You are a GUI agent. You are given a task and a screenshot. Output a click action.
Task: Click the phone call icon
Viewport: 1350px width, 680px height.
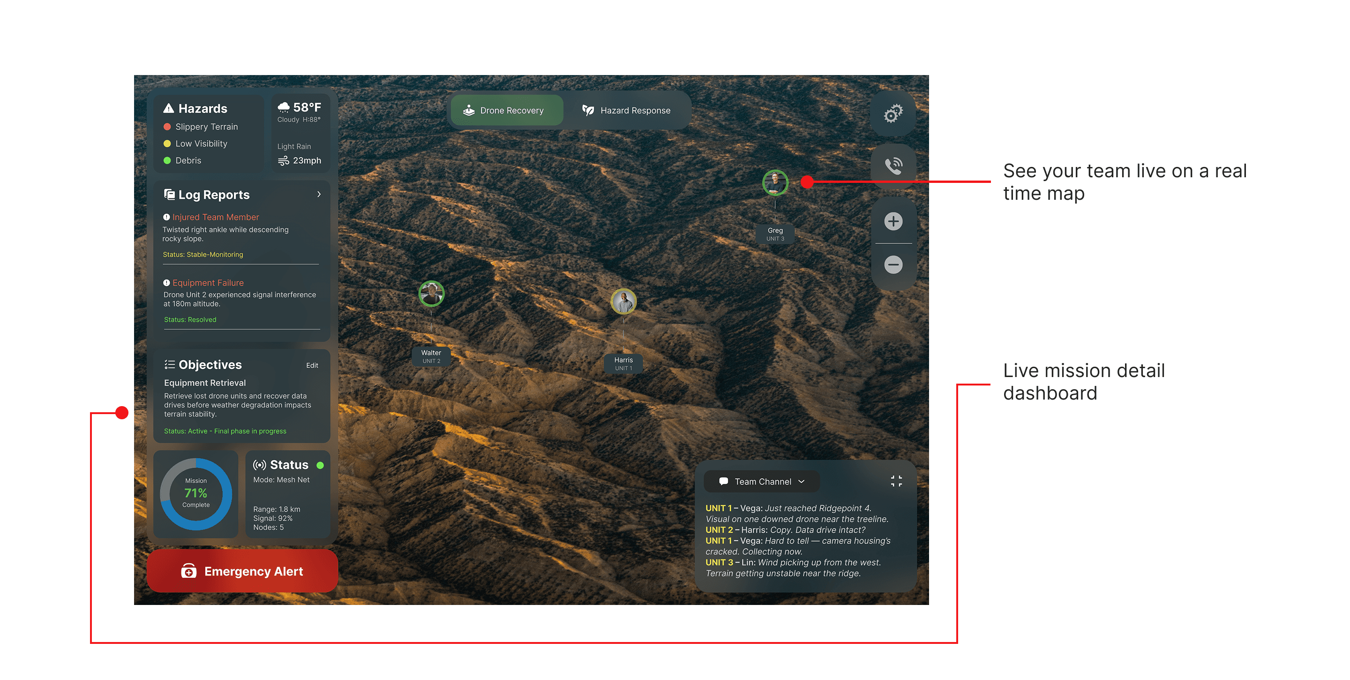pos(893,166)
